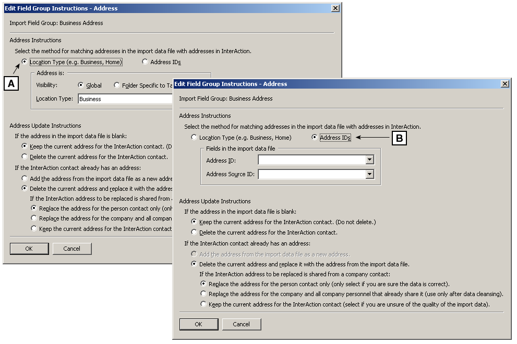Select Delete and replace option in back window
This screenshot has width=517, height=344.
(25, 188)
